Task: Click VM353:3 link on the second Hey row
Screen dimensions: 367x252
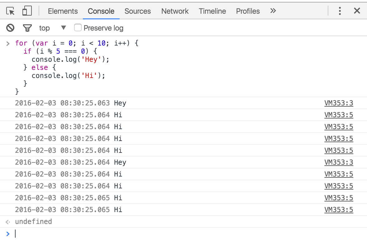Action: pyautogui.click(x=339, y=162)
